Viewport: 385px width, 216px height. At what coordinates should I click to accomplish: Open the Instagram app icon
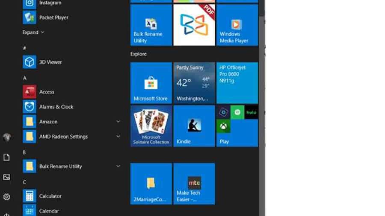pos(30,4)
